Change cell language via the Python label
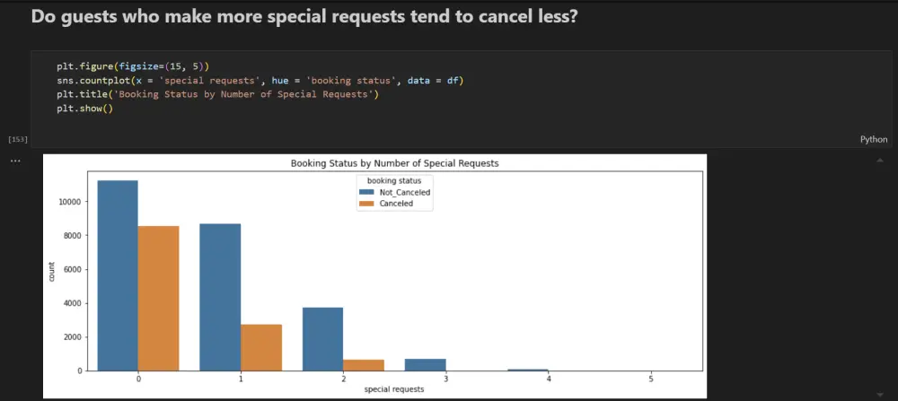The width and height of the screenshot is (898, 401). pos(873,139)
